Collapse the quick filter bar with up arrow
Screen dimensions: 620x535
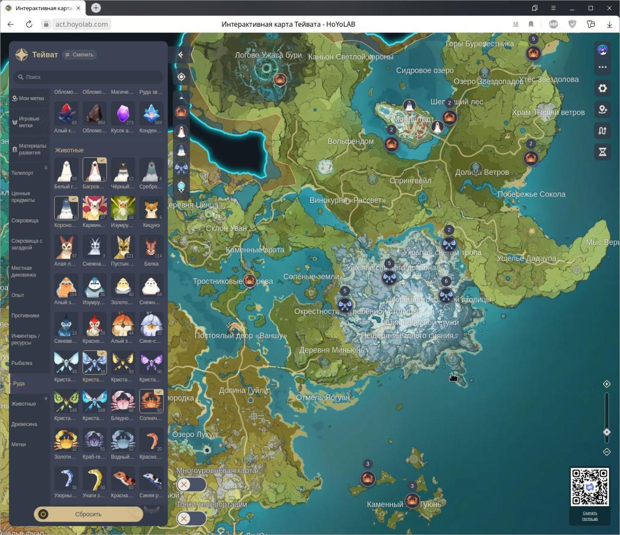coord(181,98)
